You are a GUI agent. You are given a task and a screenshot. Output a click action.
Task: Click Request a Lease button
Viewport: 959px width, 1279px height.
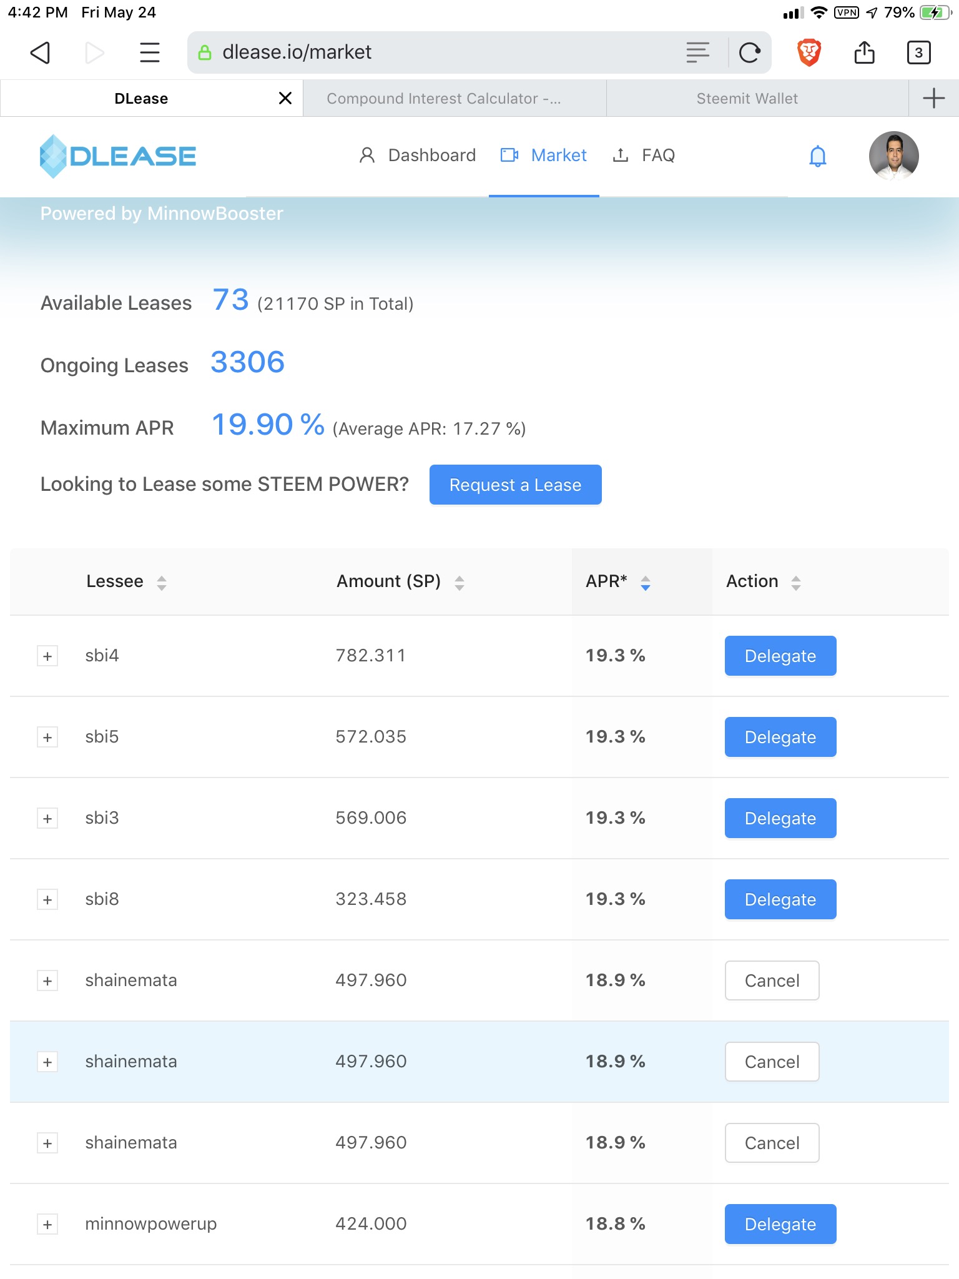pyautogui.click(x=516, y=485)
